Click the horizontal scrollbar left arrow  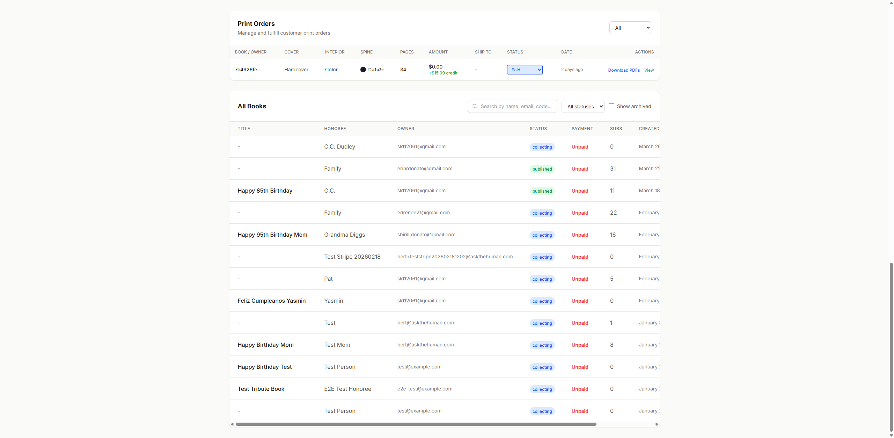pyautogui.click(x=233, y=424)
